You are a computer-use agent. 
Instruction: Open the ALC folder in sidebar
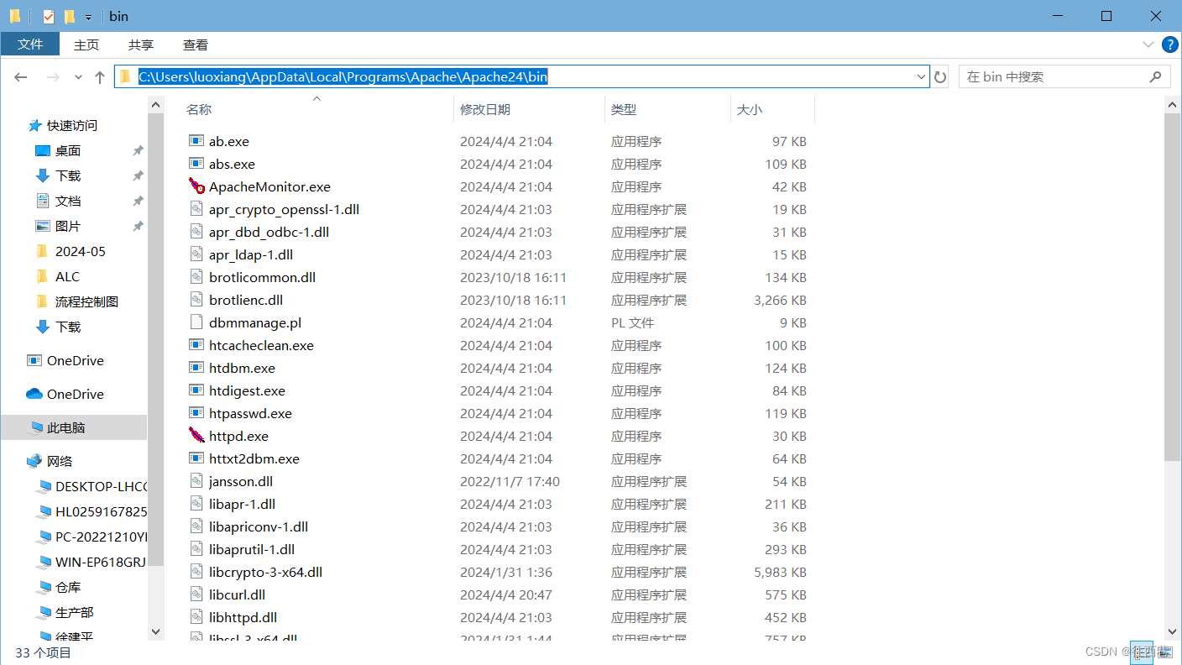pos(67,276)
